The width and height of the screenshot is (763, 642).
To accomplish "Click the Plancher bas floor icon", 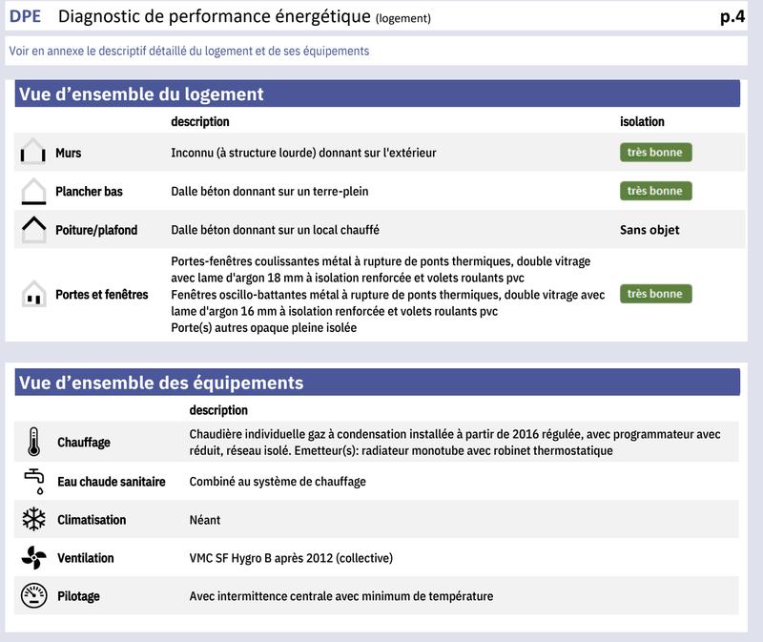I will (x=33, y=191).
